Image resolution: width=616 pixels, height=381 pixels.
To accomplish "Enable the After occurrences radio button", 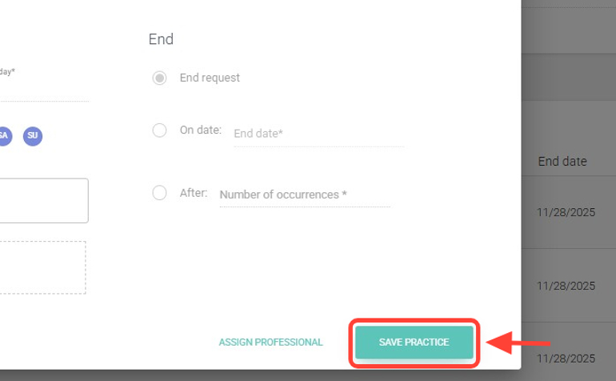I will [159, 193].
